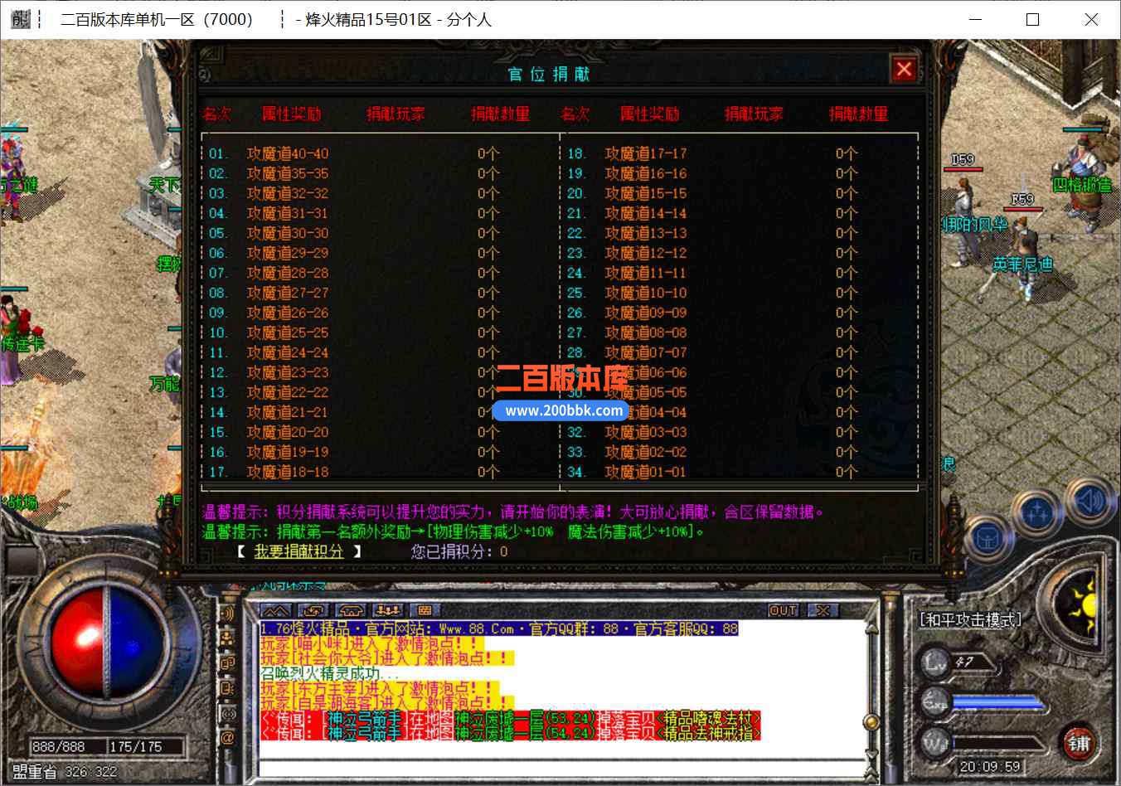Open the skills round button with stars
Image resolution: width=1121 pixels, height=786 pixels.
click(x=1036, y=513)
